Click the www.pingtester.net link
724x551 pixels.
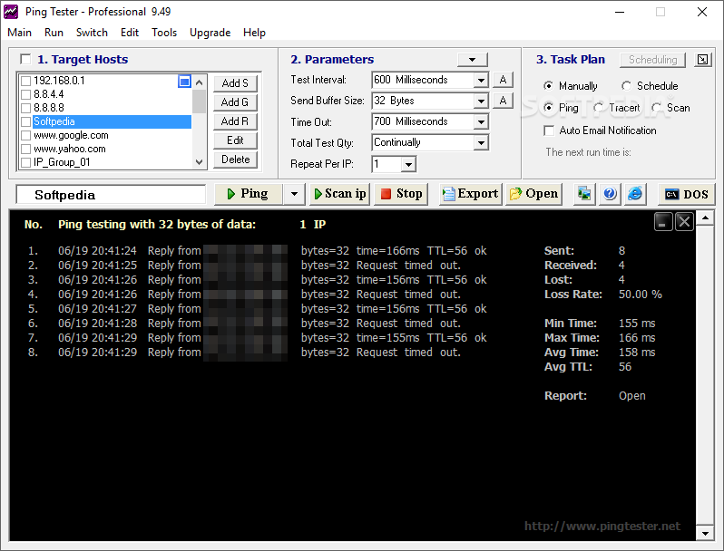[x=602, y=527]
